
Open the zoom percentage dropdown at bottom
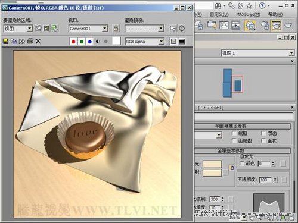pos(244,218)
